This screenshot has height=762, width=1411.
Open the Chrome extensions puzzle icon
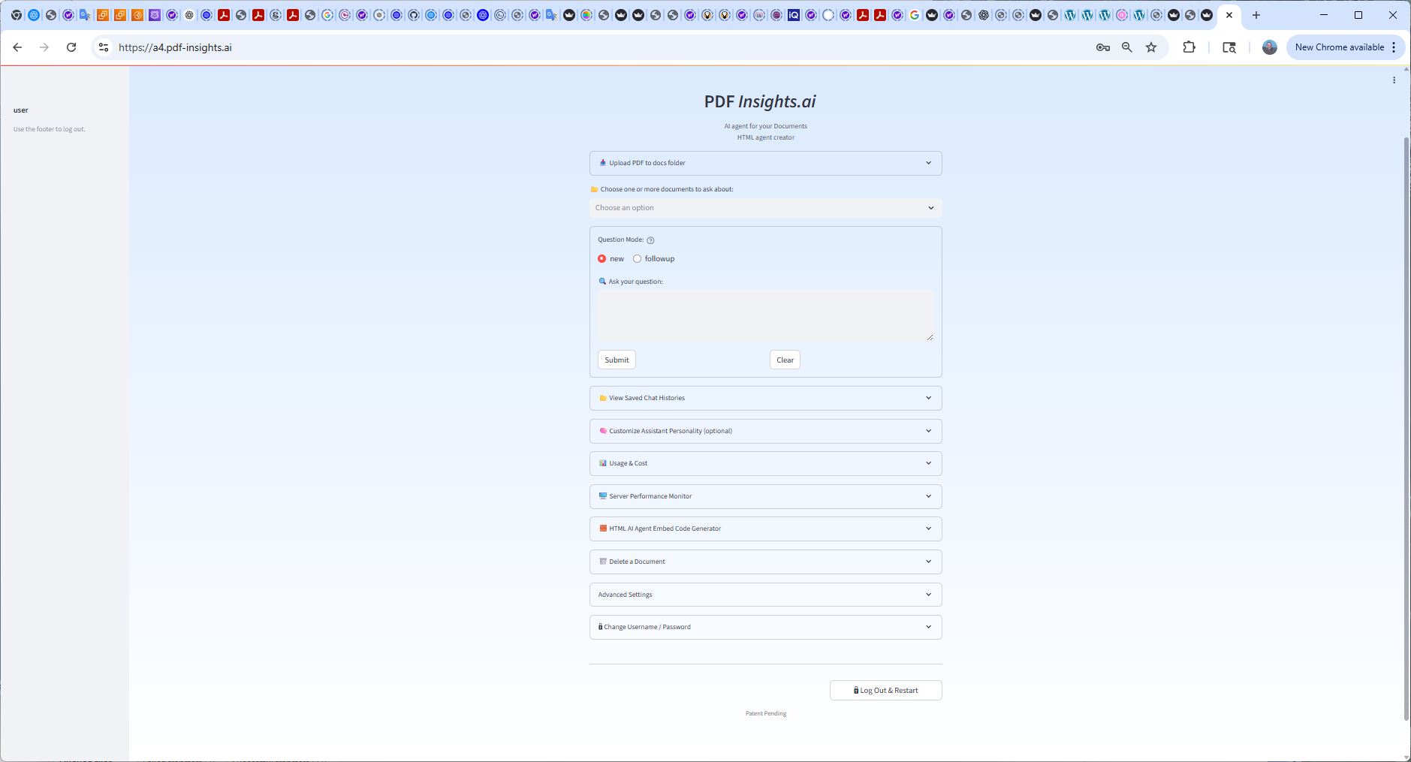point(1189,47)
